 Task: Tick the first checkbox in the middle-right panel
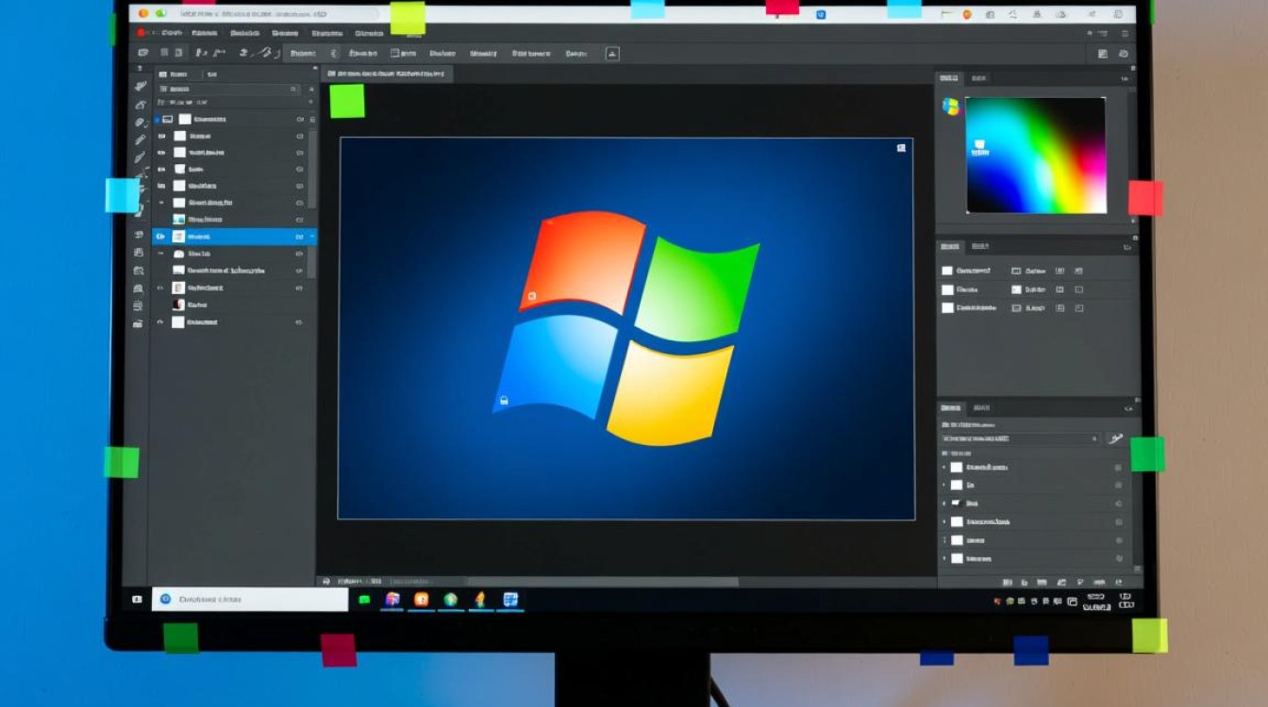pyautogui.click(x=947, y=271)
